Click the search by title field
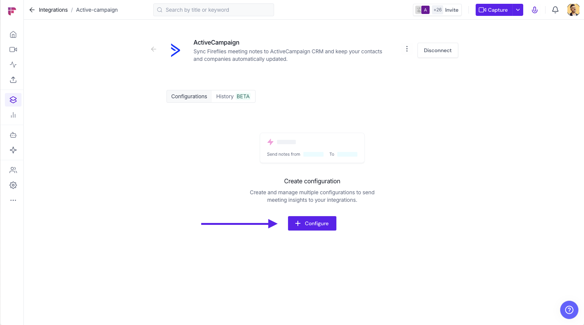 pos(214,10)
